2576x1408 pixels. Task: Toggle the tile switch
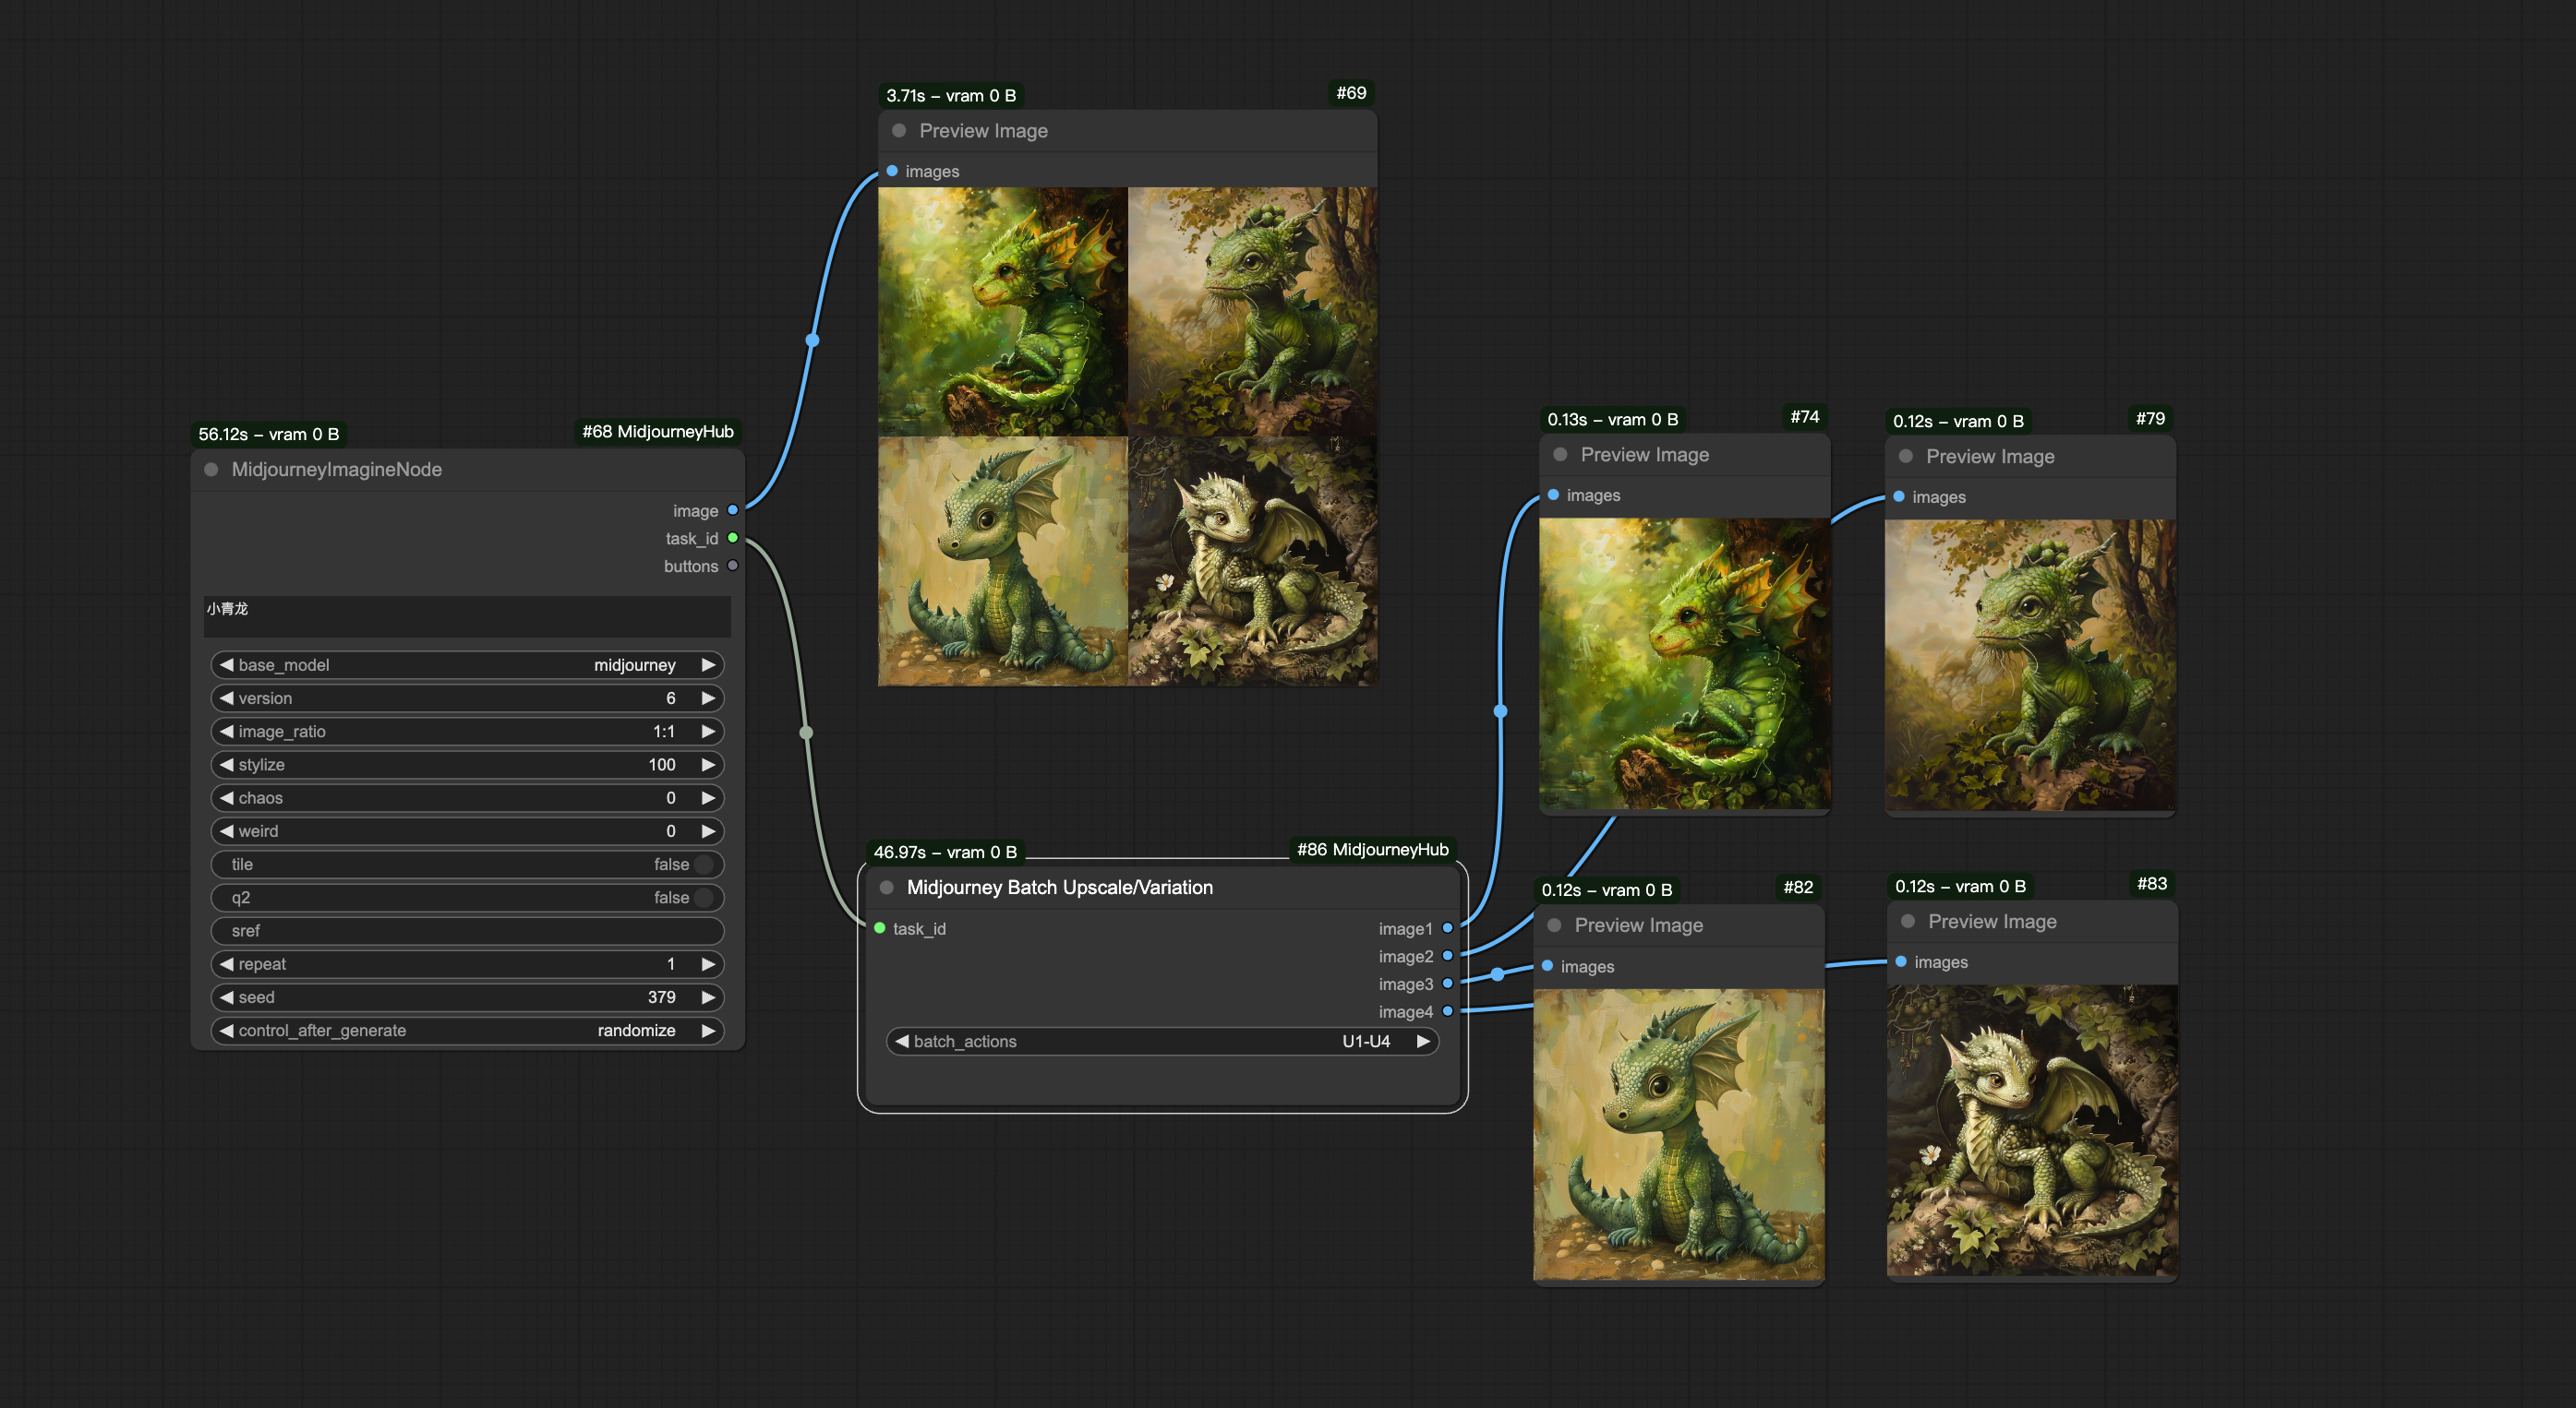[x=703, y=865]
